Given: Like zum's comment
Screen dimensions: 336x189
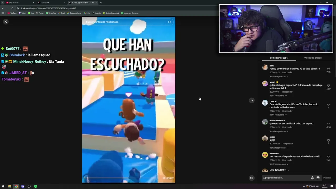Looking at the screenshot, I should coord(328,69).
